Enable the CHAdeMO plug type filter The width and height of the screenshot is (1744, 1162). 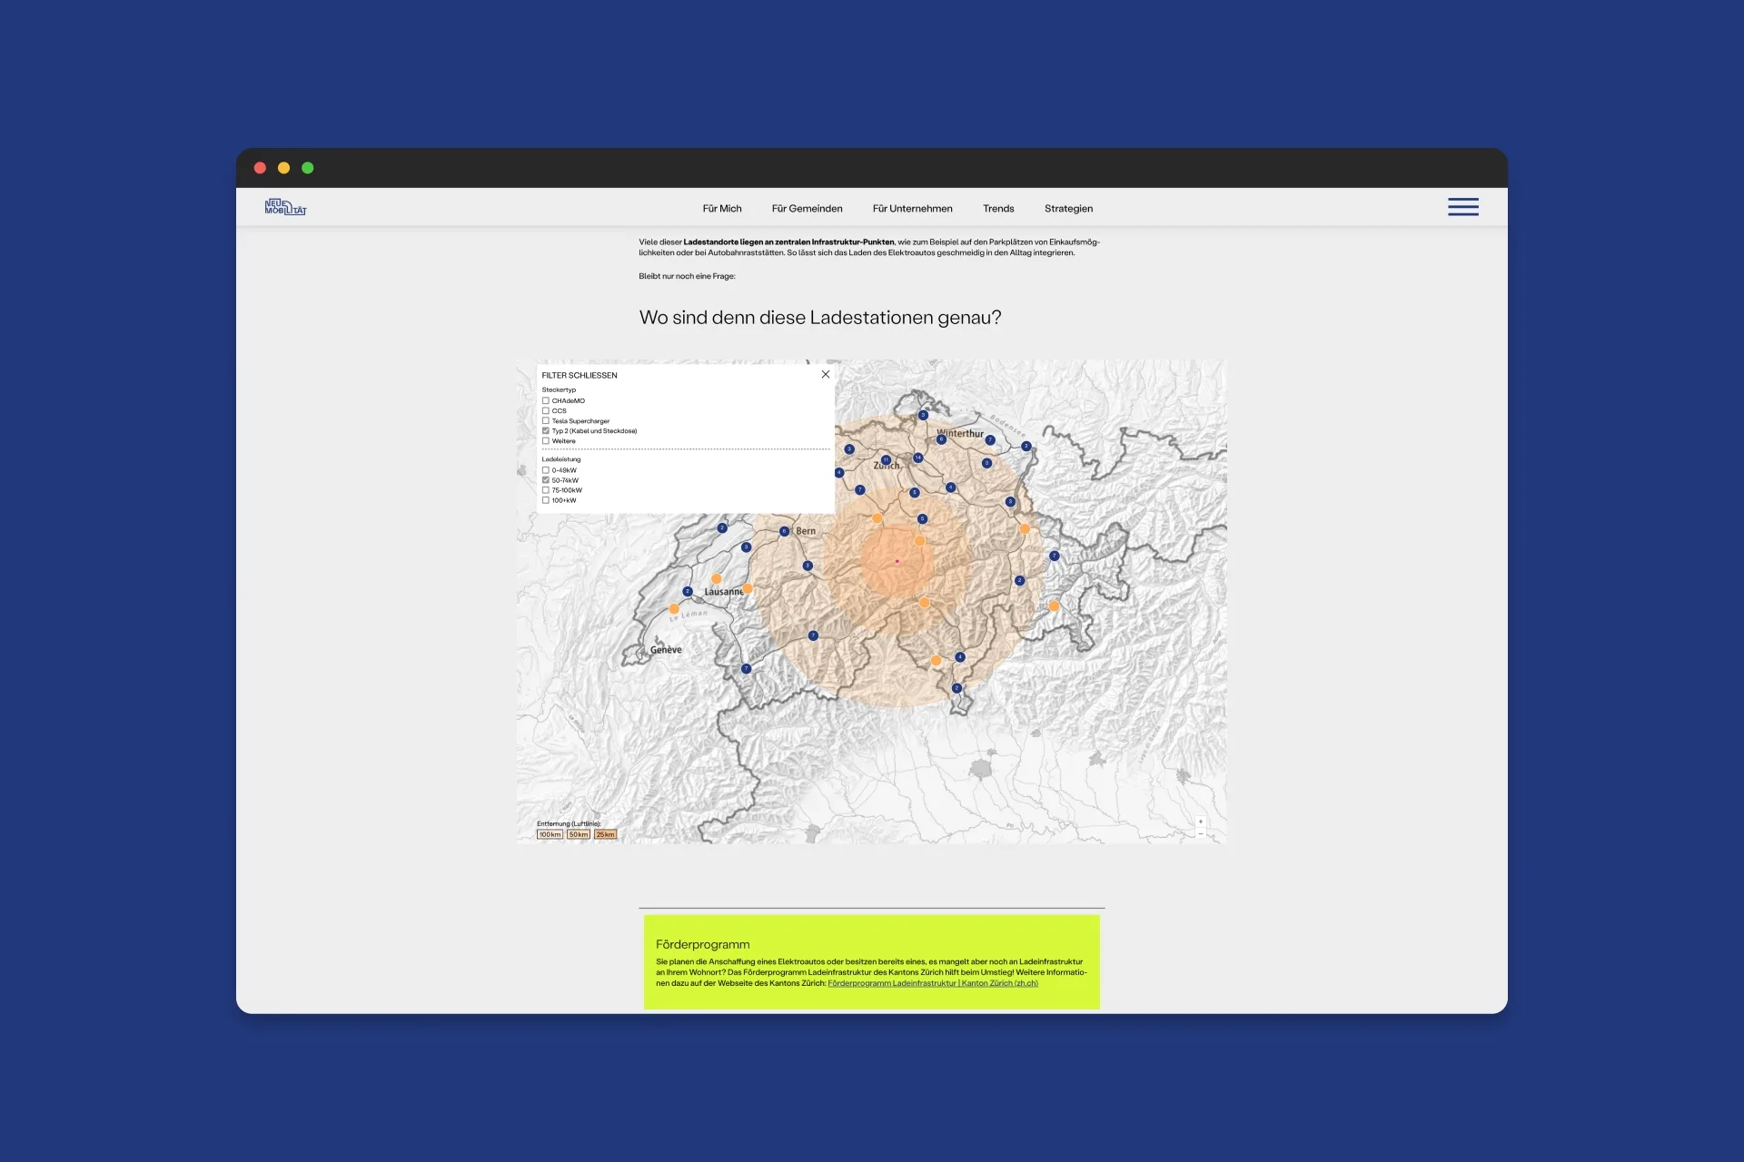tap(545, 400)
